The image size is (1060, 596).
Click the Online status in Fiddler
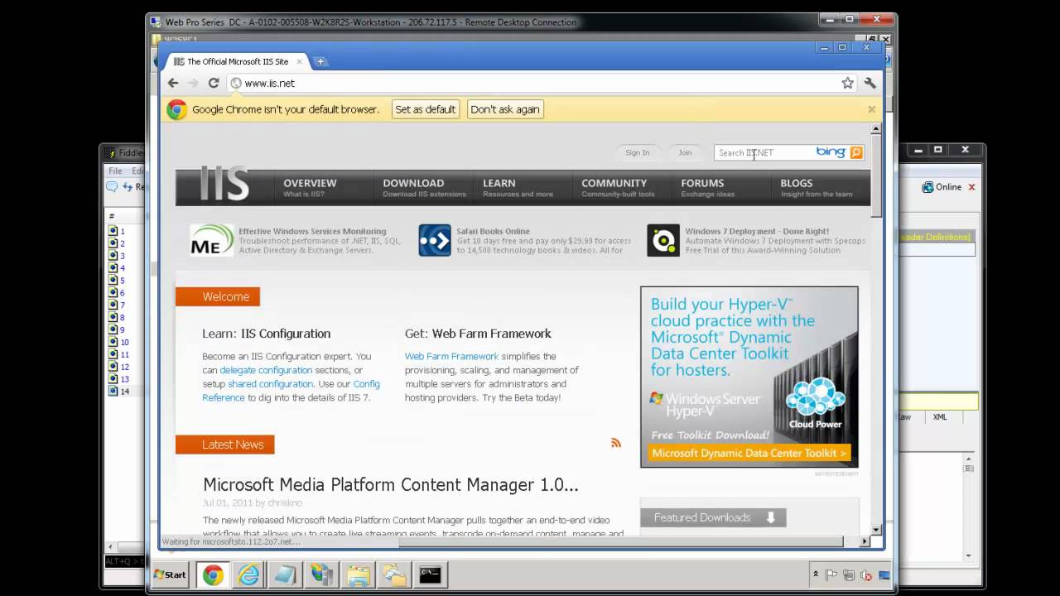coord(942,187)
